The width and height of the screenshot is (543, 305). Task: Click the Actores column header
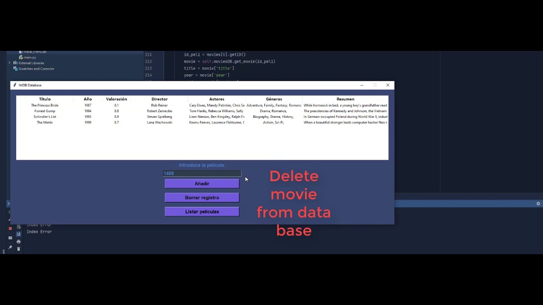[217, 99]
